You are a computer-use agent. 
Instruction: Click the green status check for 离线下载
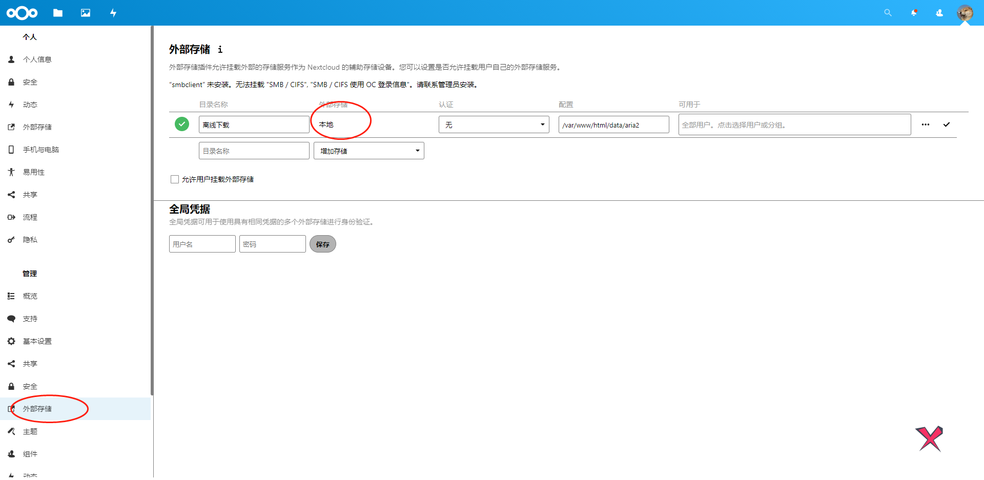tap(182, 124)
